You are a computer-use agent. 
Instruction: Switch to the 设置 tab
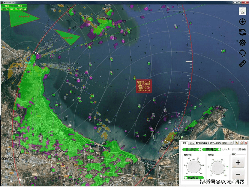[184, 143]
